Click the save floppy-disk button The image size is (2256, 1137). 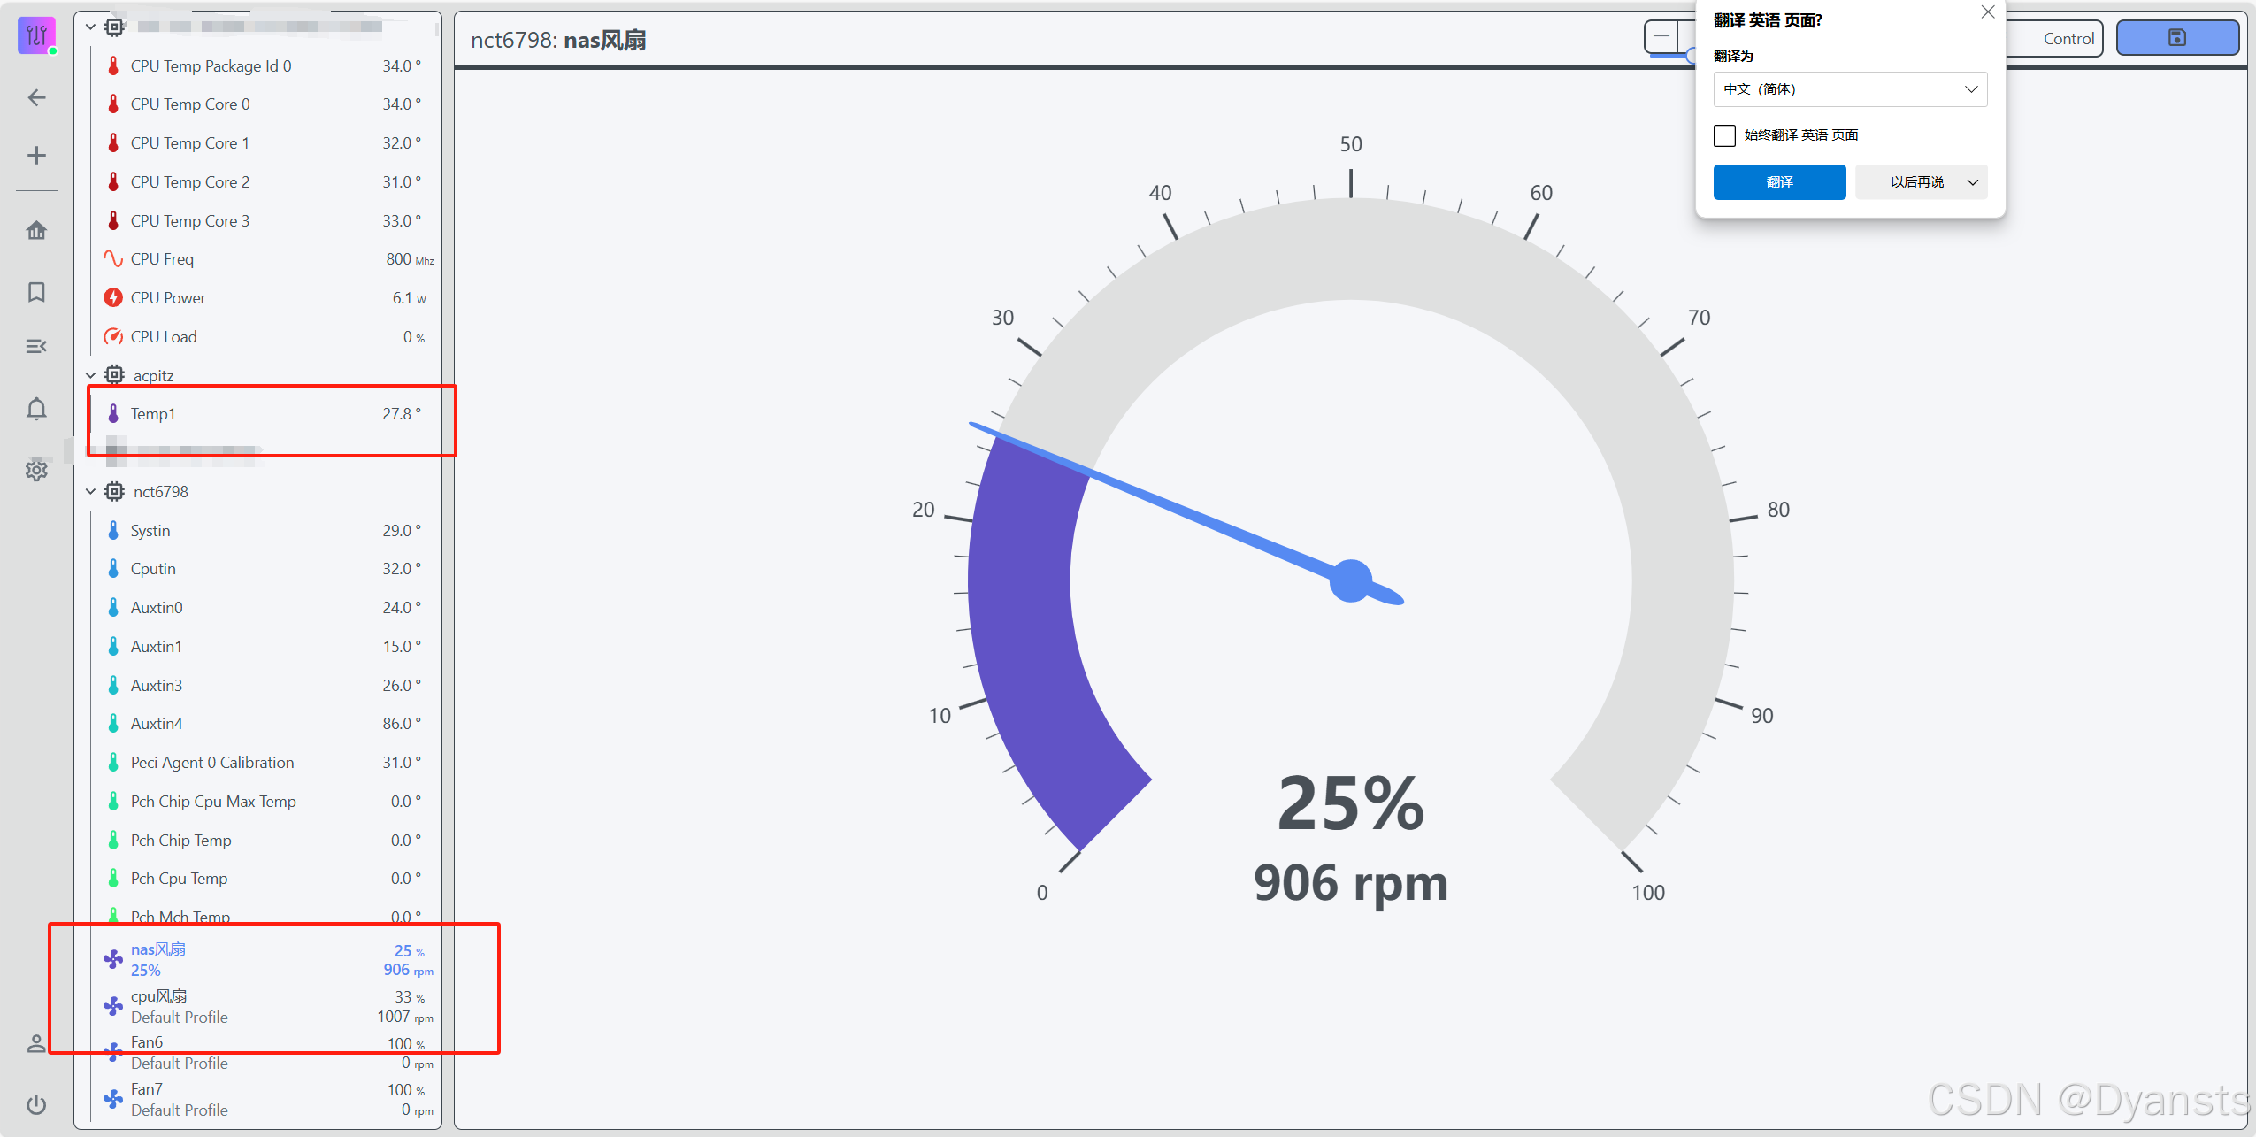pyautogui.click(x=2176, y=38)
